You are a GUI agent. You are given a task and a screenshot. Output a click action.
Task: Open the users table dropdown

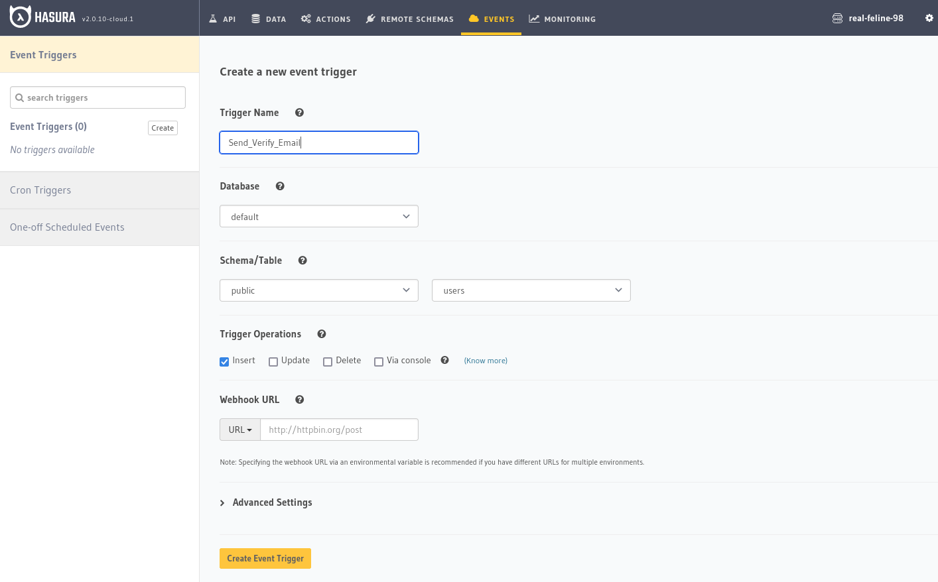[x=531, y=290]
